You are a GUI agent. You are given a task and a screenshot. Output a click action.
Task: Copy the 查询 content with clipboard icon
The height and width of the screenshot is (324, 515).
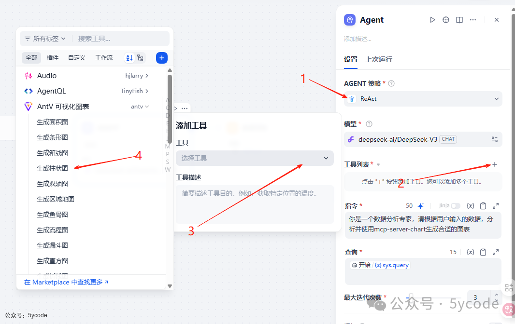(x=483, y=252)
